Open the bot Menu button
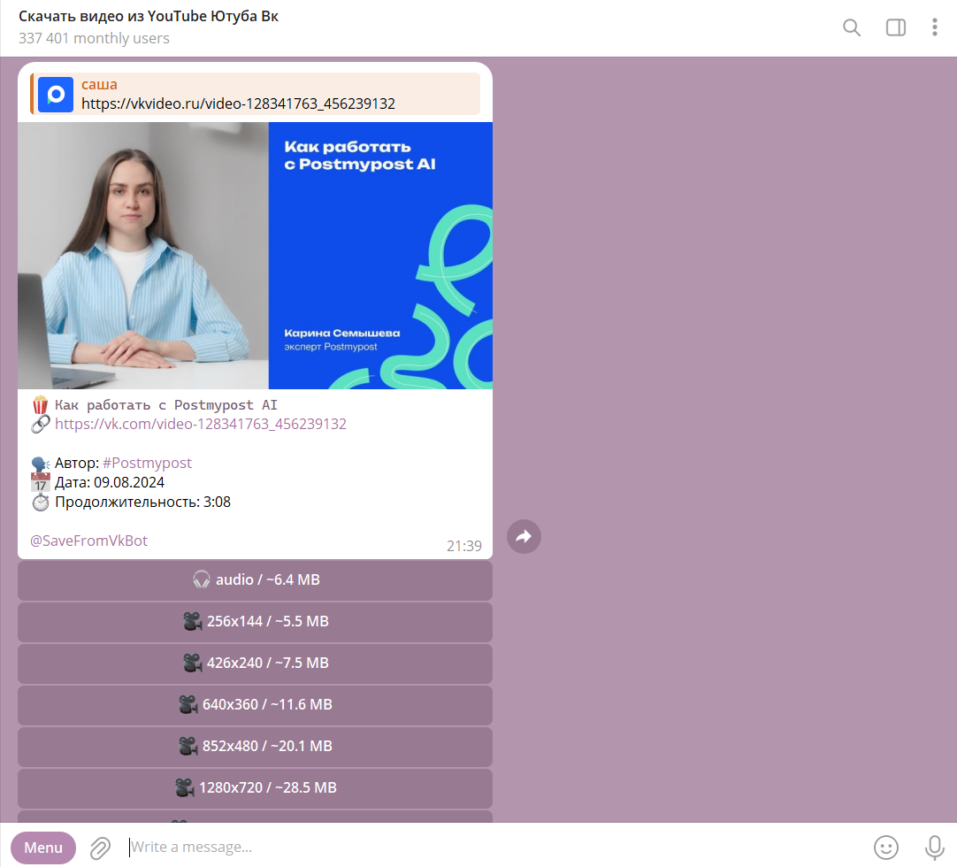This screenshot has width=957, height=867. pos(43,848)
